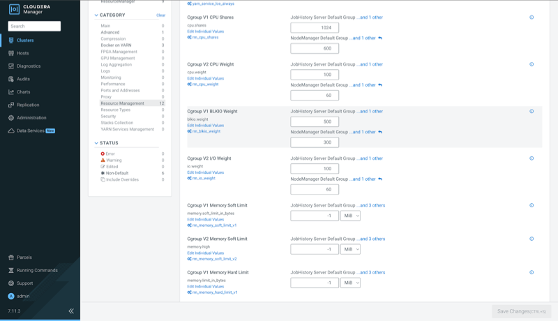Click info icon for Cgroup V1 BLKIO Weight

pos(531,112)
